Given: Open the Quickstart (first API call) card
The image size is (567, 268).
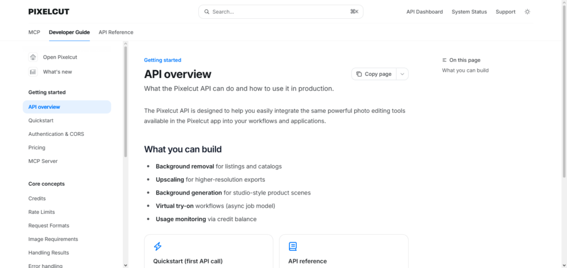Looking at the screenshot, I should coord(209,251).
